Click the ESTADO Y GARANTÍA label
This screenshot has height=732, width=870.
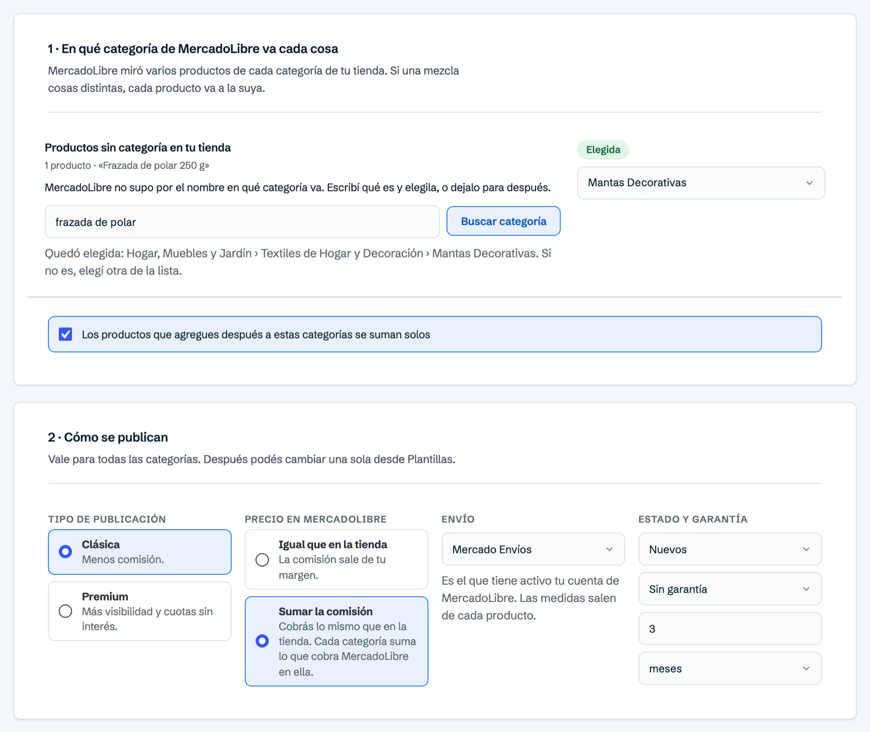[x=693, y=519]
